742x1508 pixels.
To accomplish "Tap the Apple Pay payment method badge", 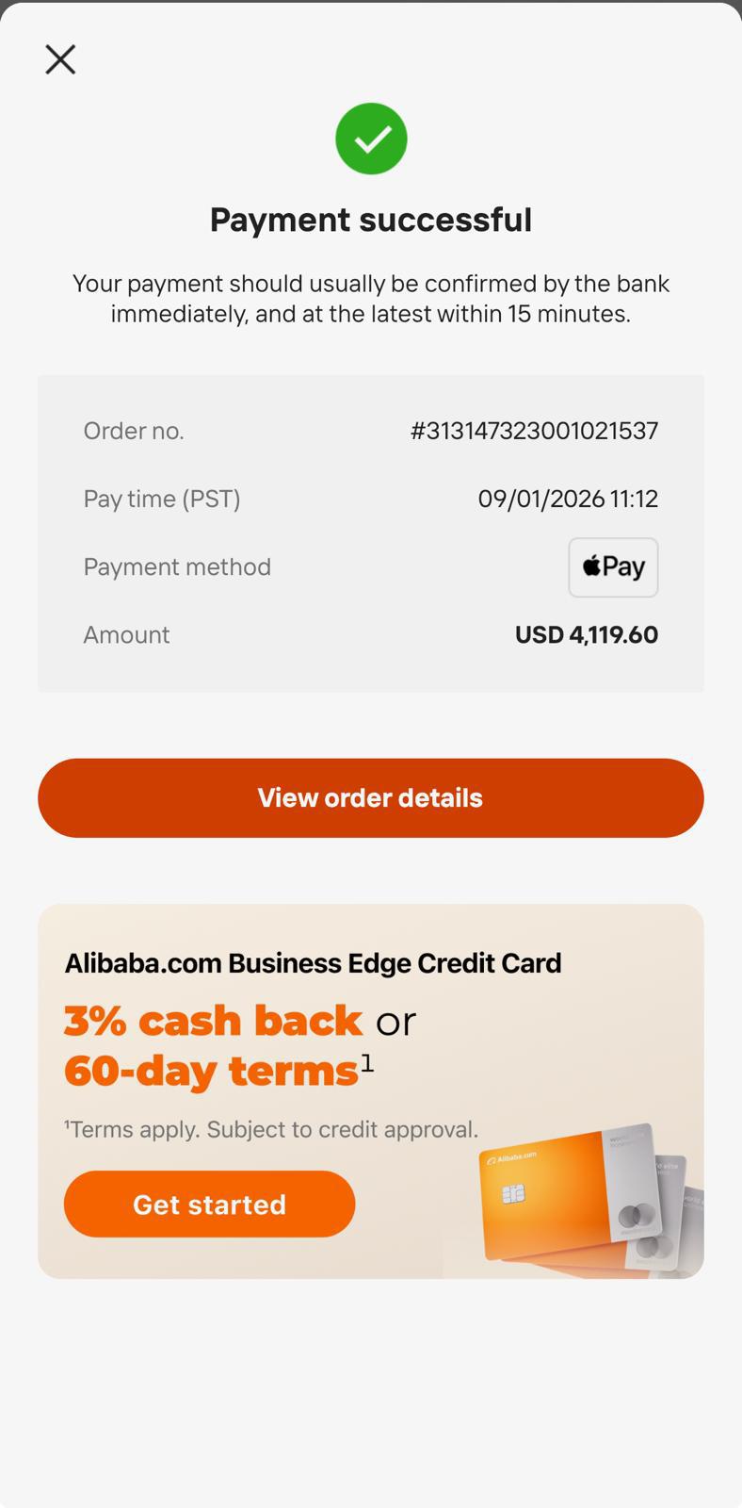I will (x=613, y=567).
